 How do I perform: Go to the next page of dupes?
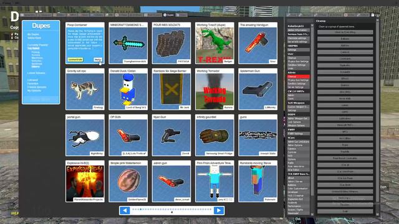(219, 210)
